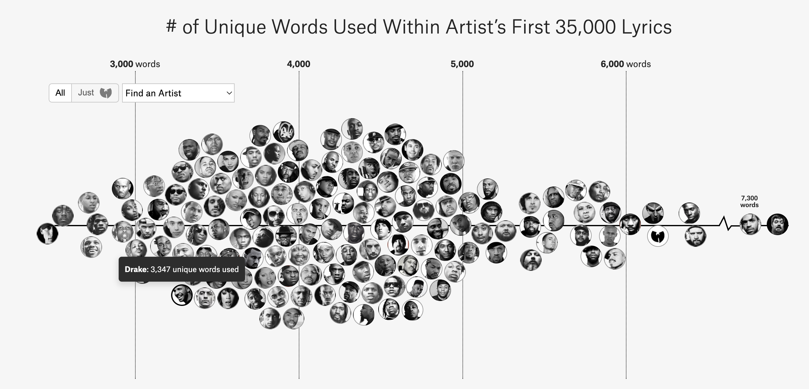Select the highlighted Drake circle
The height and width of the screenshot is (389, 809).
(182, 295)
